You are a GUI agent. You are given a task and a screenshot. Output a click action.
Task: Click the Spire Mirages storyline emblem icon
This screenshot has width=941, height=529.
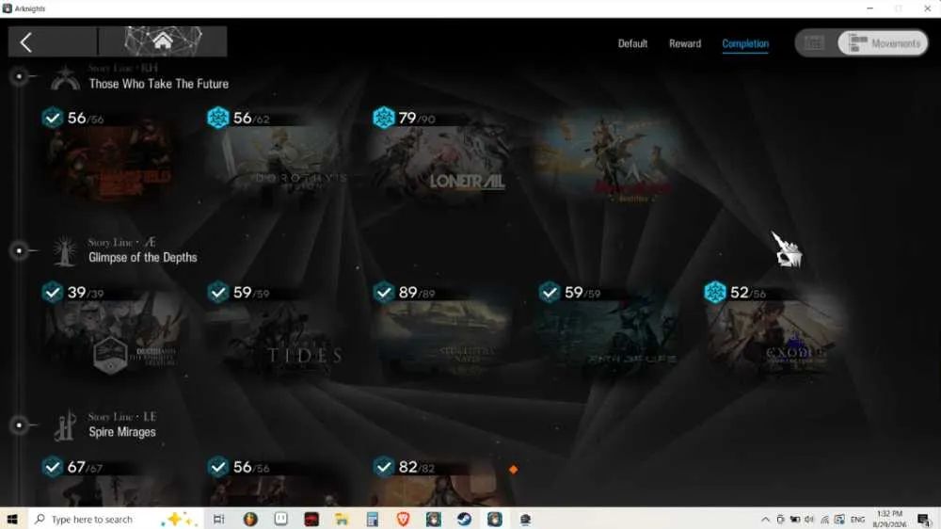(64, 425)
